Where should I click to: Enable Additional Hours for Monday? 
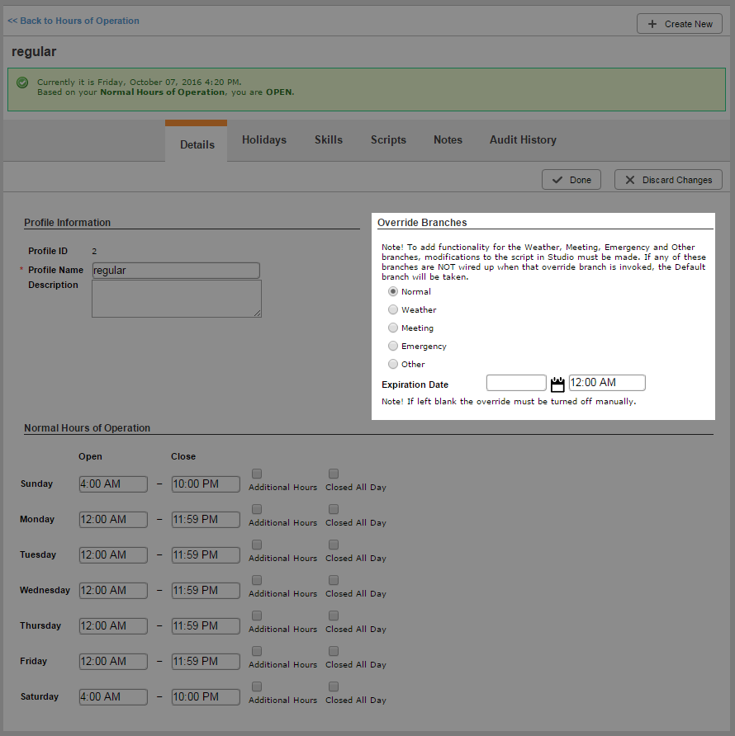tap(257, 509)
